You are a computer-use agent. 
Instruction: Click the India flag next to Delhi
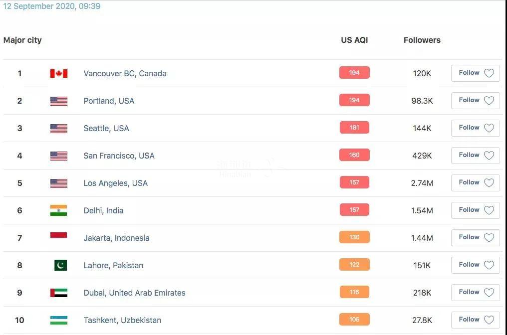point(59,211)
